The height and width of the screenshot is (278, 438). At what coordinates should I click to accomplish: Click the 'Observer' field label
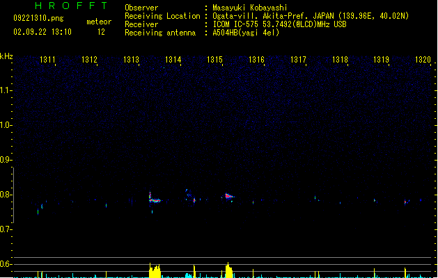(x=141, y=8)
